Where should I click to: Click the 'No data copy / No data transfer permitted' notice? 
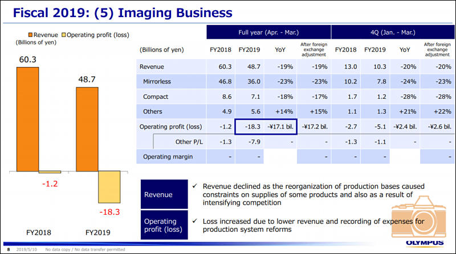(x=85, y=249)
